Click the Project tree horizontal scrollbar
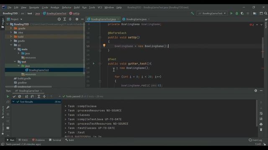This screenshot has width=268, height=150. 28,87
